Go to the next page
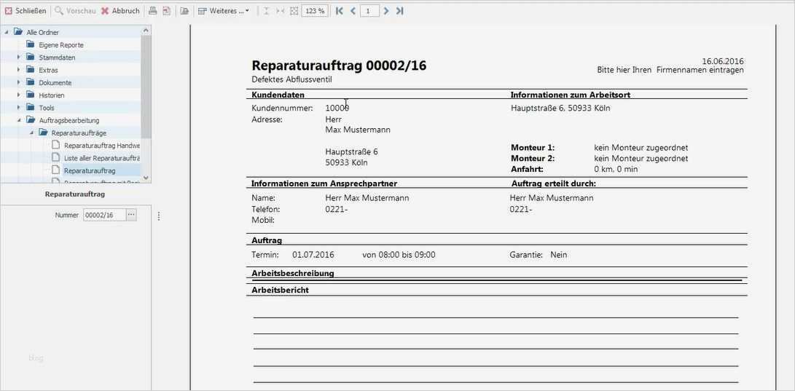 point(386,11)
